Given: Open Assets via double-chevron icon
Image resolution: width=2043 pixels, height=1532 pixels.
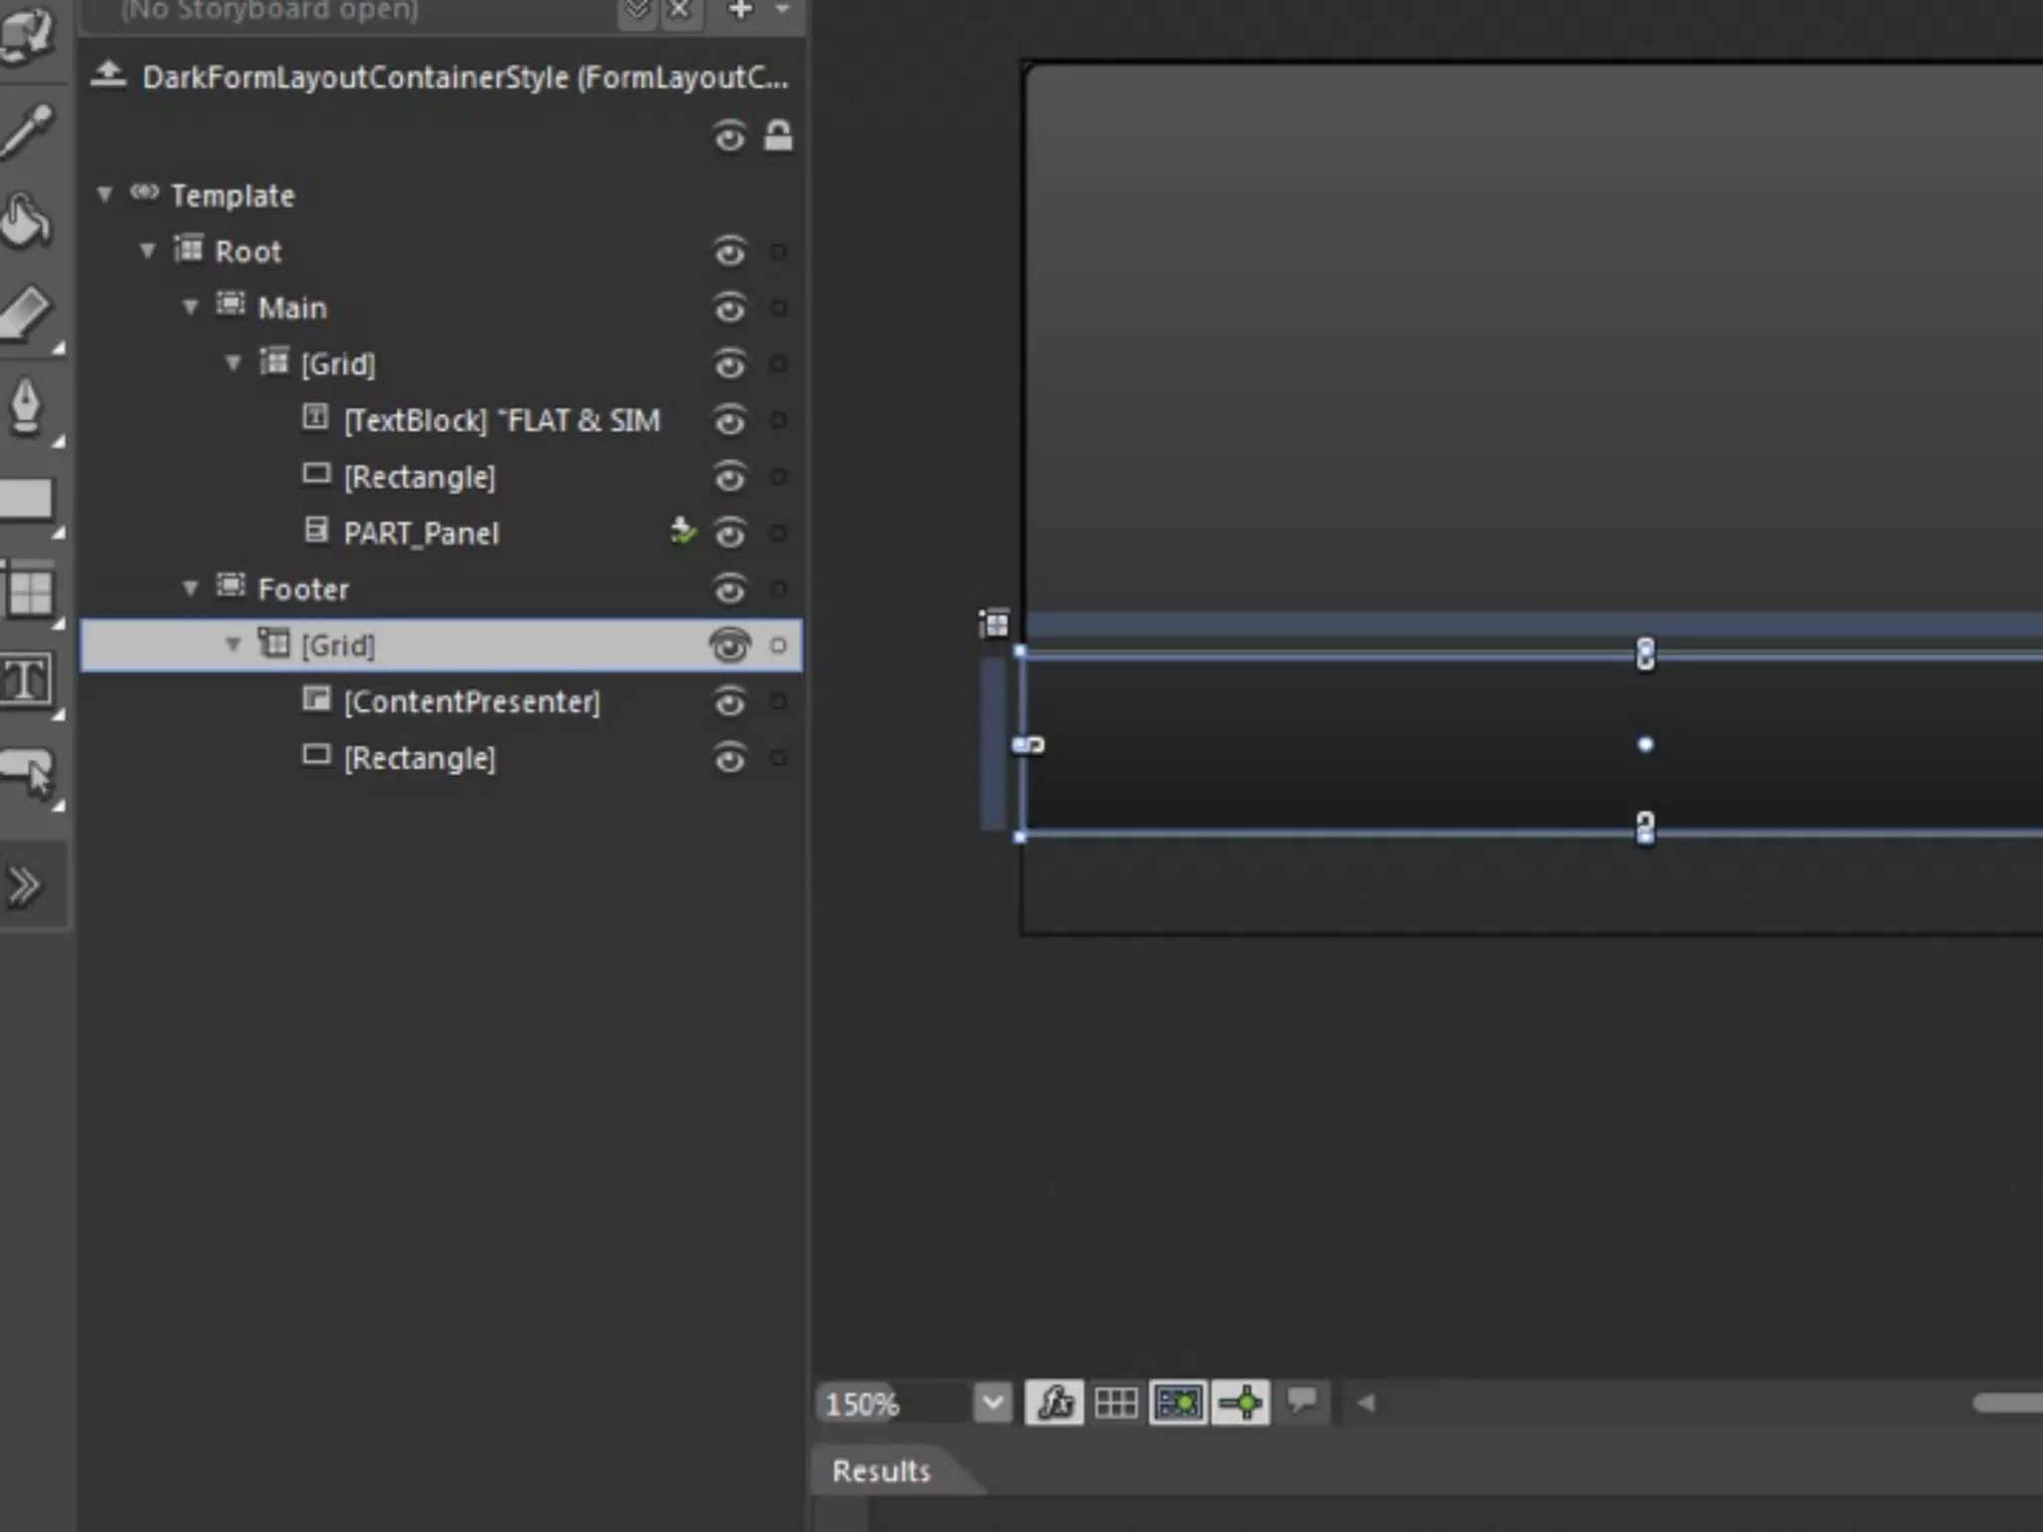Looking at the screenshot, I should 25,885.
